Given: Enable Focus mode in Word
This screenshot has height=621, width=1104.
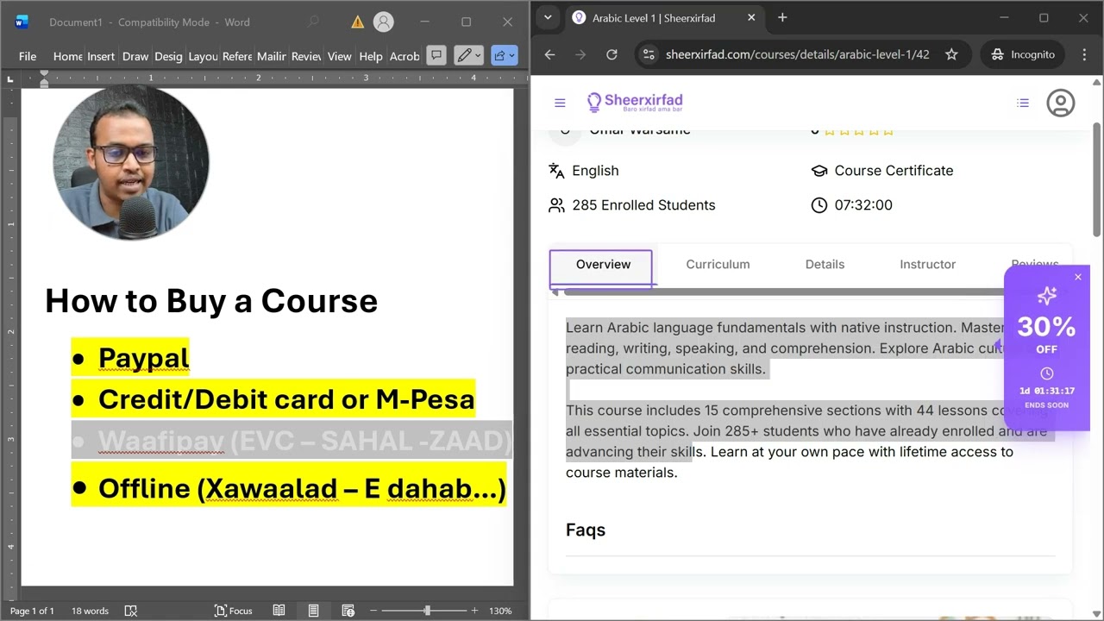Looking at the screenshot, I should (x=233, y=611).
